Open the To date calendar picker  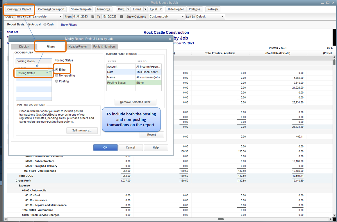tap(122, 17)
